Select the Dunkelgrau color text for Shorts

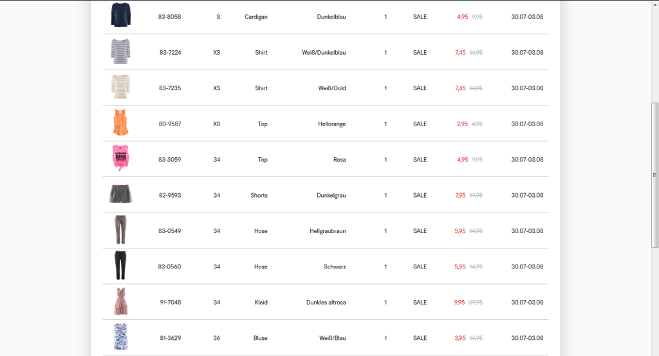(x=328, y=195)
